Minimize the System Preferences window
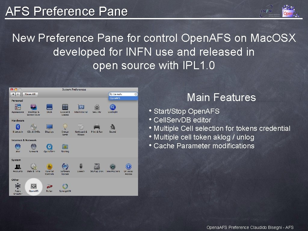The width and height of the screenshot is (308, 231). click(16, 90)
